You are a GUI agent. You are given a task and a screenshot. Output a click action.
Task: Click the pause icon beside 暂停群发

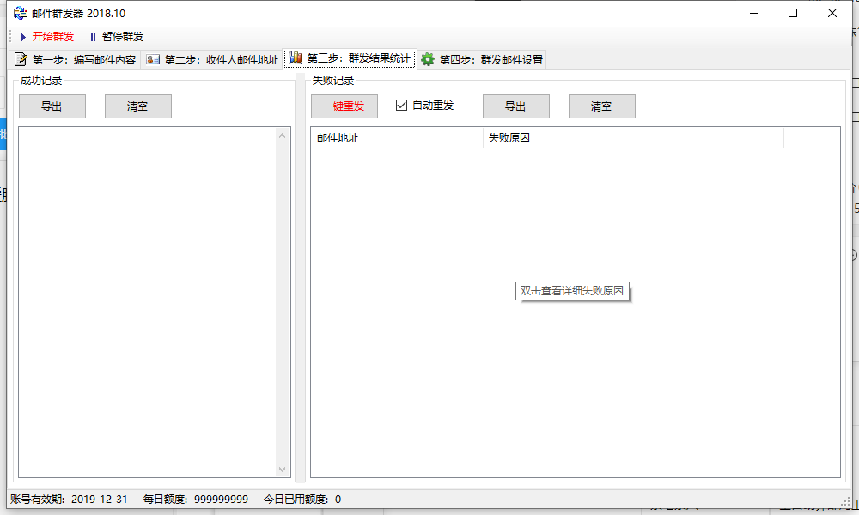(x=93, y=37)
